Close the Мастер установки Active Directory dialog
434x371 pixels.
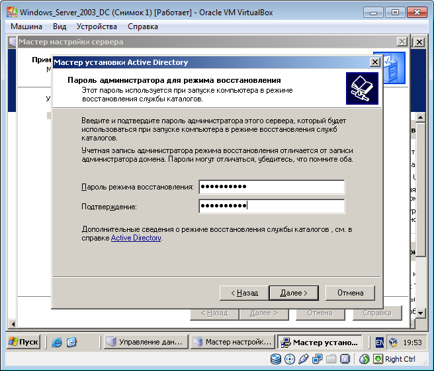point(374,62)
